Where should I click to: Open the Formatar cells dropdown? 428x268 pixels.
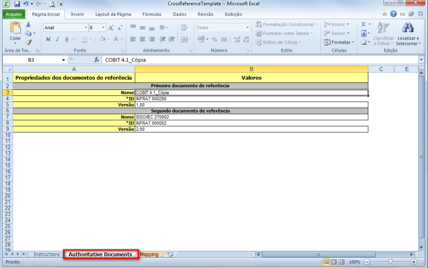[339, 42]
